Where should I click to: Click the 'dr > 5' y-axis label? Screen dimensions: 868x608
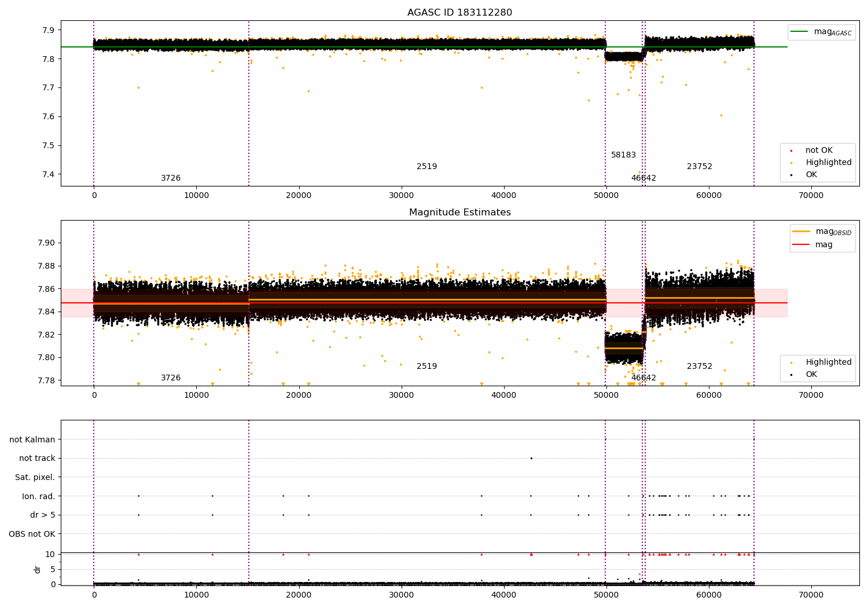pyautogui.click(x=43, y=515)
